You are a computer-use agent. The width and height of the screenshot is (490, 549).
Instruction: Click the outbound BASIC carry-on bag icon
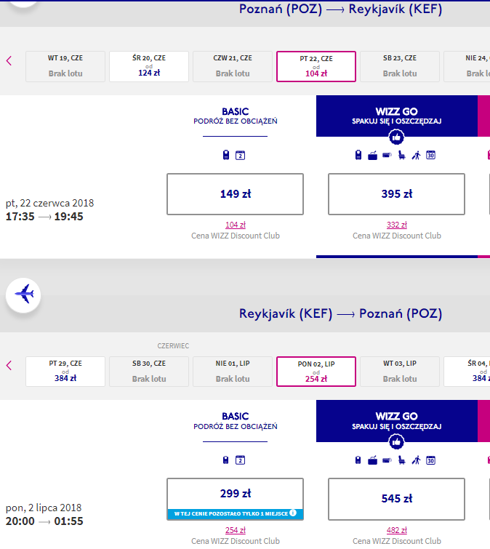click(226, 155)
